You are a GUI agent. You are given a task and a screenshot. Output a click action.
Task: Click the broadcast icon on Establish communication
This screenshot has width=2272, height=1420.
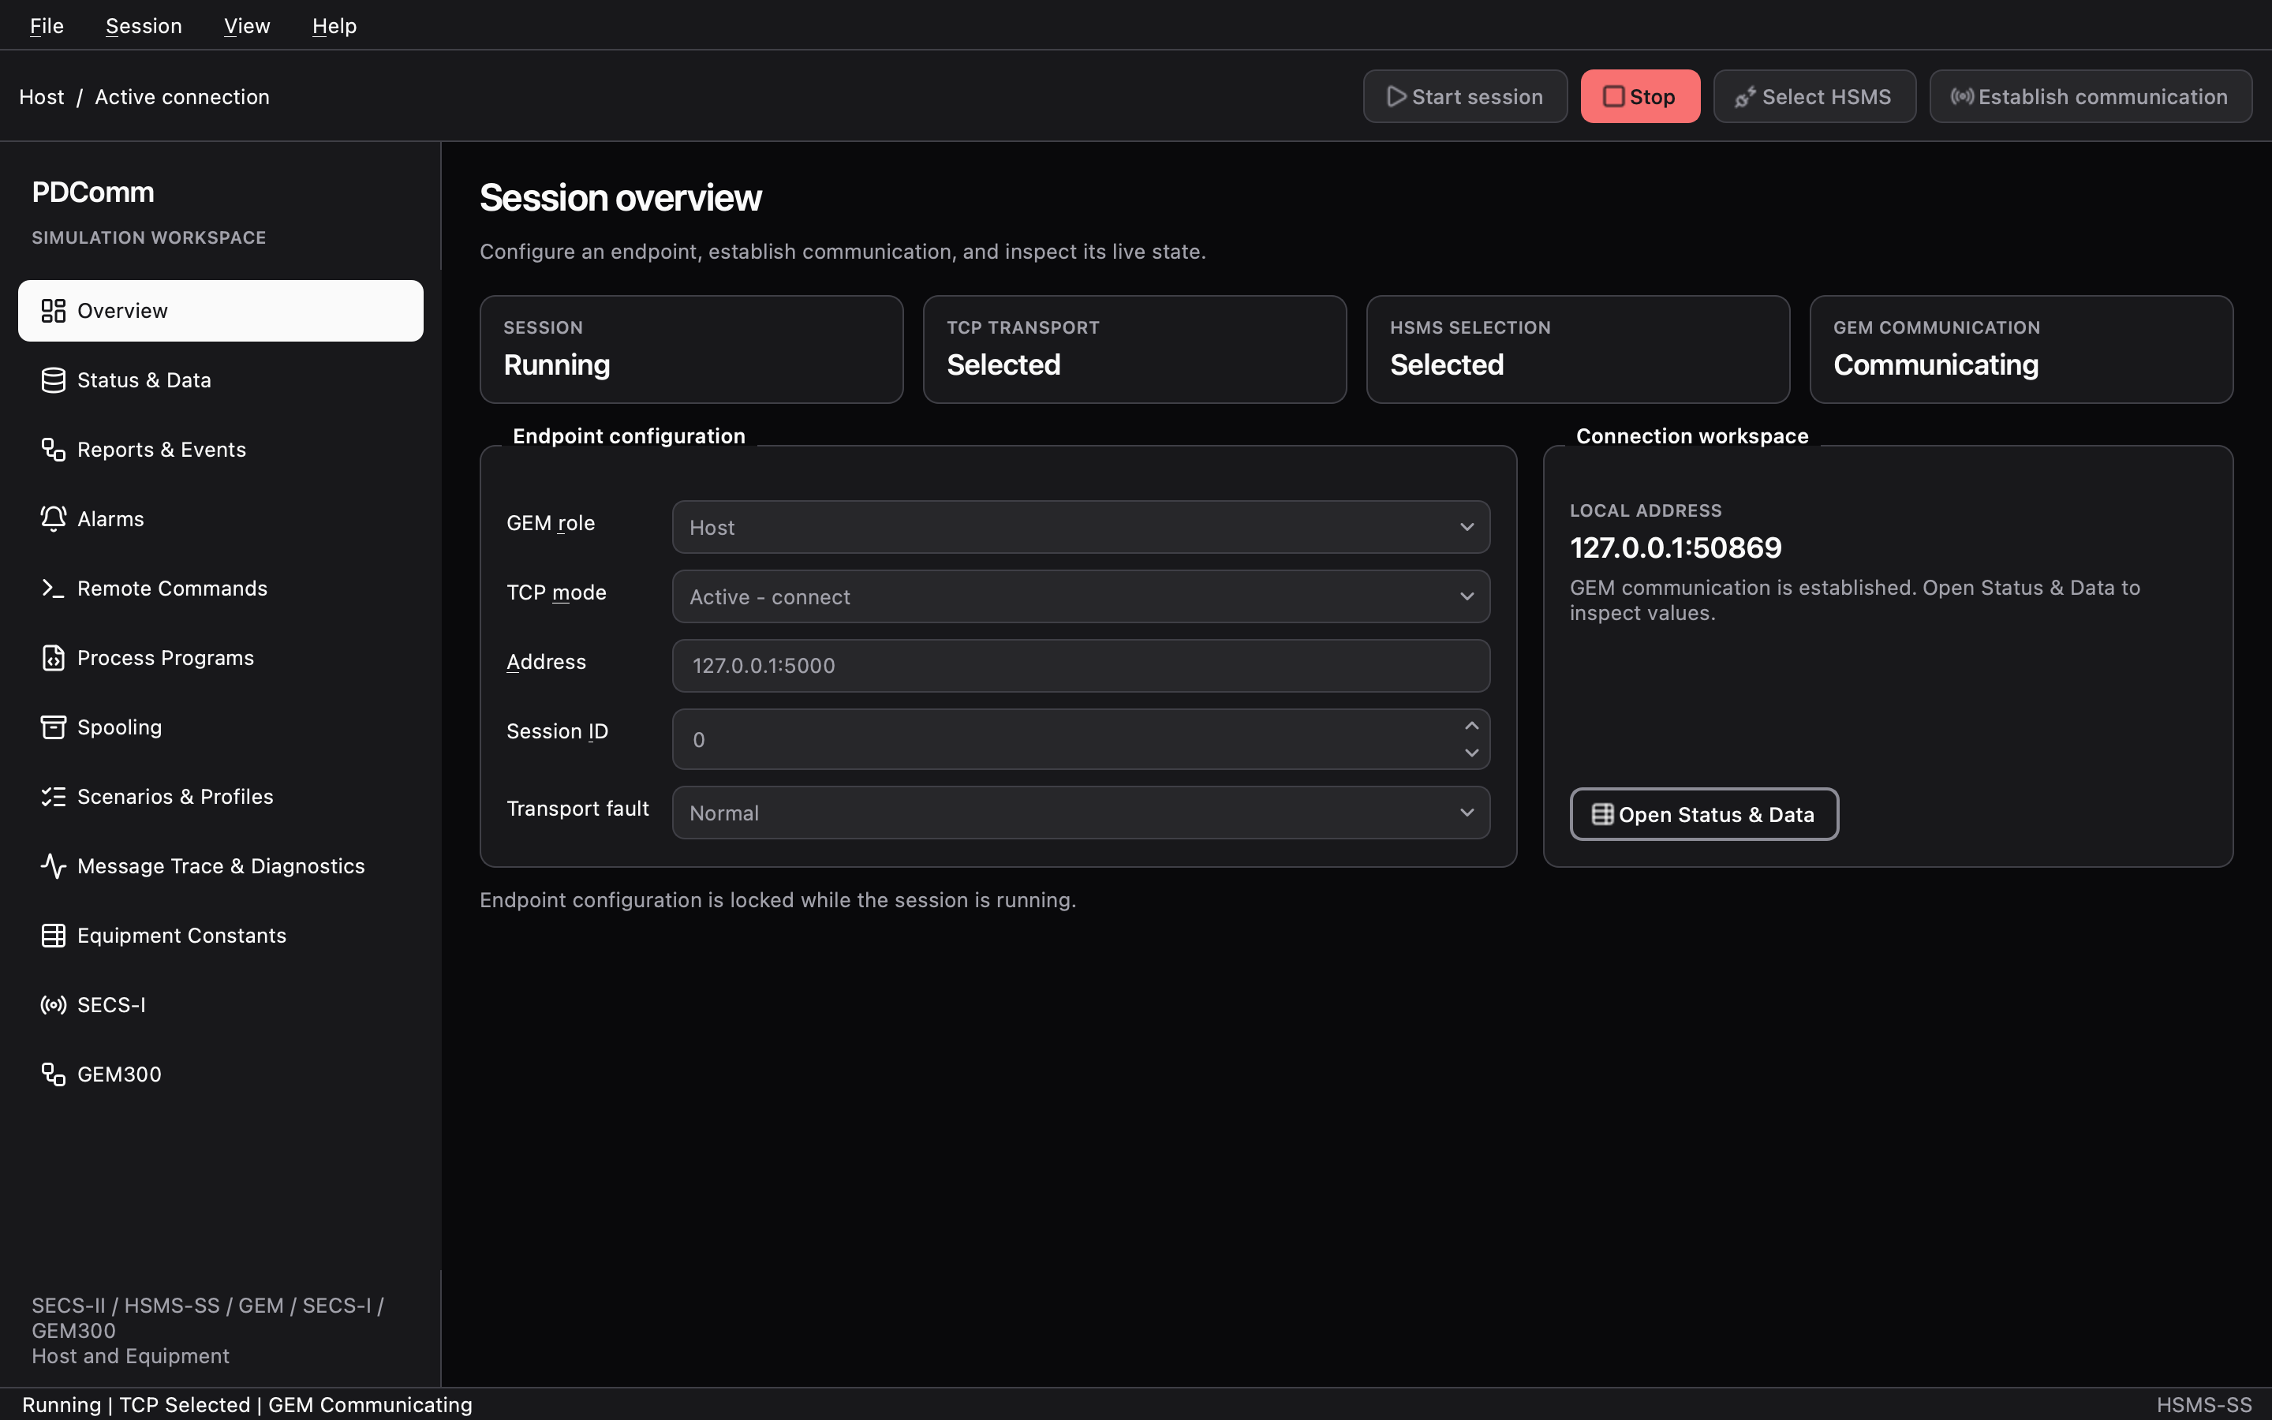[x=1962, y=97]
